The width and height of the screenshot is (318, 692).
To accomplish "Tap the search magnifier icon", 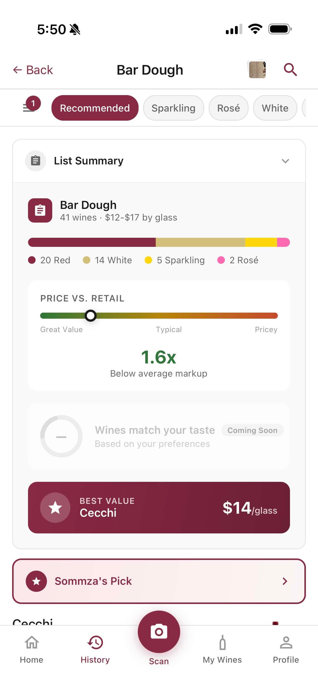I will click(x=290, y=70).
